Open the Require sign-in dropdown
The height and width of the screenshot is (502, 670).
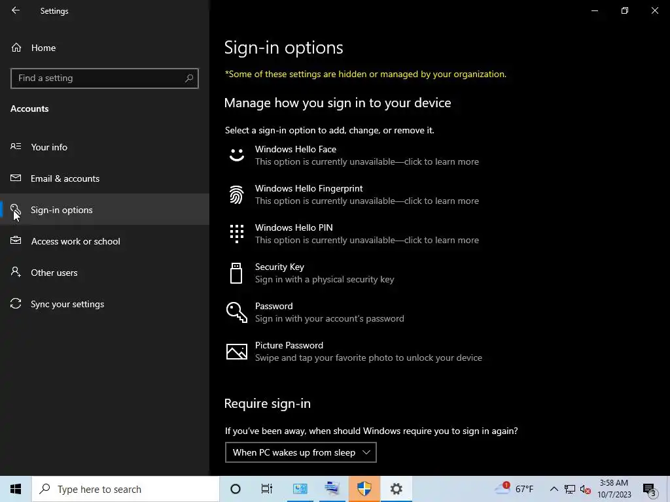point(301,452)
